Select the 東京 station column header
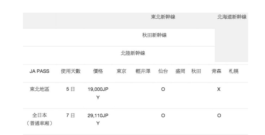Viewport: 265px width, 135px height. pyautogui.click(x=121, y=71)
